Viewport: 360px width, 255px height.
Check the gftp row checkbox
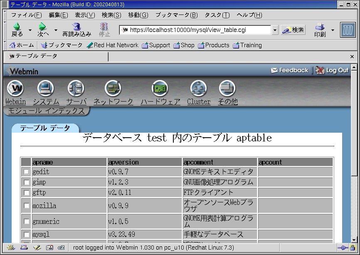click(27, 192)
